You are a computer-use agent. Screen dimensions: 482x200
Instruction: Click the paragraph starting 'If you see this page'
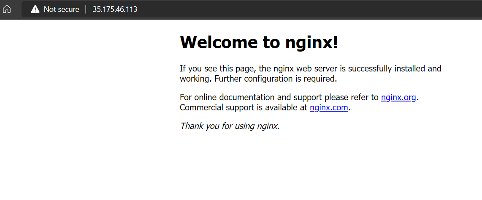[311, 73]
